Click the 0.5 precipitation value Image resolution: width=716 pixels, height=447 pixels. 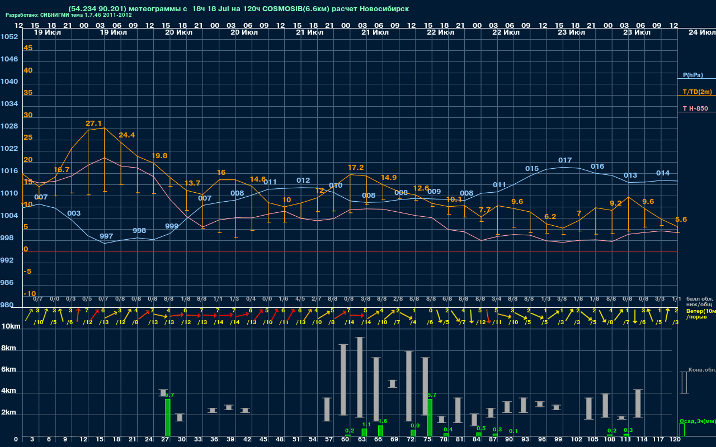(481, 429)
